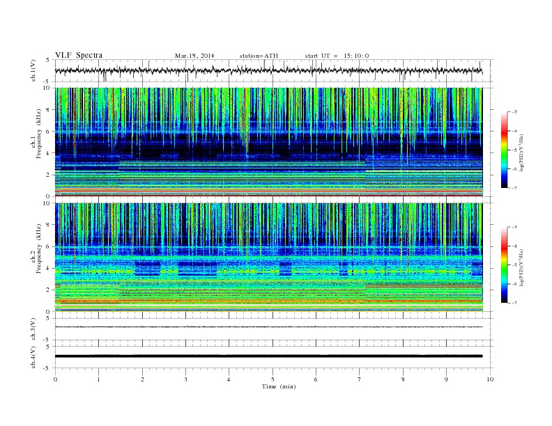Screen dimensions: 552x426
Task: Click the "2" kHz tick of ch.1 spectrogram
Action: pos(49,175)
